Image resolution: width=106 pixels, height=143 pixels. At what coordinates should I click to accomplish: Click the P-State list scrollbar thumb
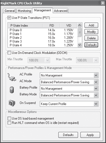click(79, 32)
